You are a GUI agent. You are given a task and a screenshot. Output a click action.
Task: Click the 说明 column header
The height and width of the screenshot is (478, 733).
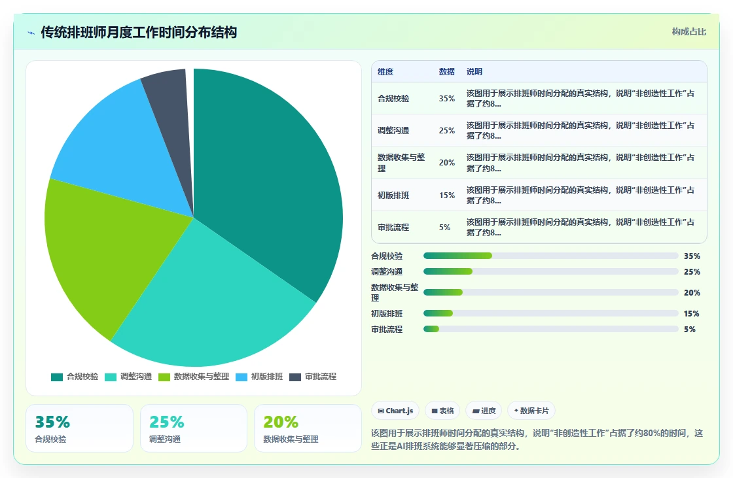tap(474, 71)
